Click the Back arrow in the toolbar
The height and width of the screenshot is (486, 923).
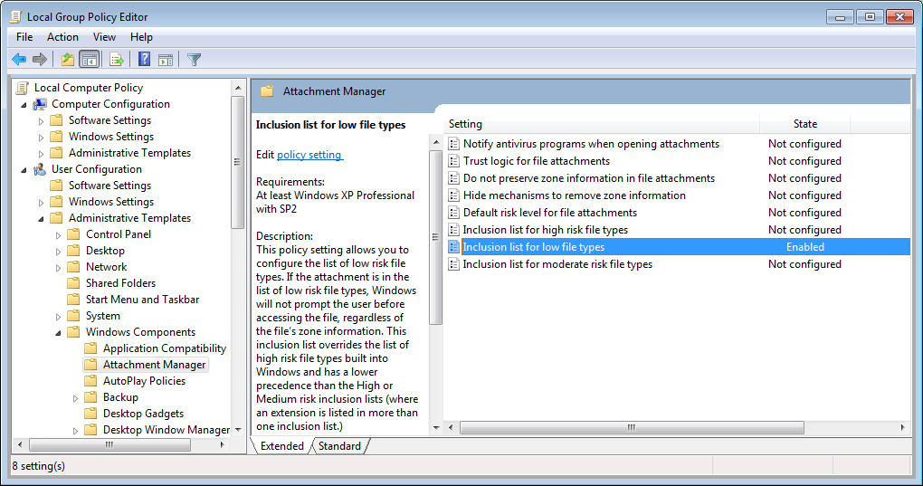click(19, 60)
